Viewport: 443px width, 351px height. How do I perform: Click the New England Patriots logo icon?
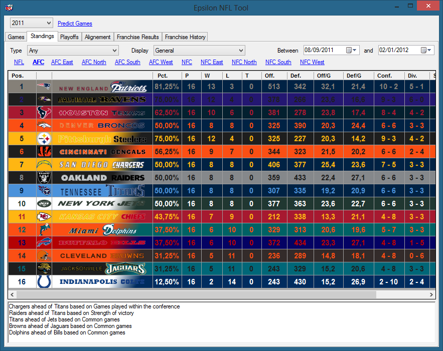(44, 87)
